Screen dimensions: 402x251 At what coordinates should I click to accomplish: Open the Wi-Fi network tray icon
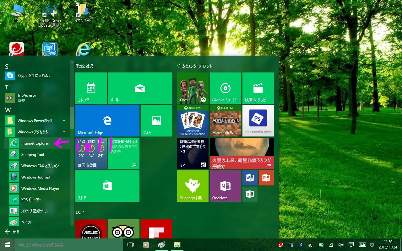[x=331, y=245]
